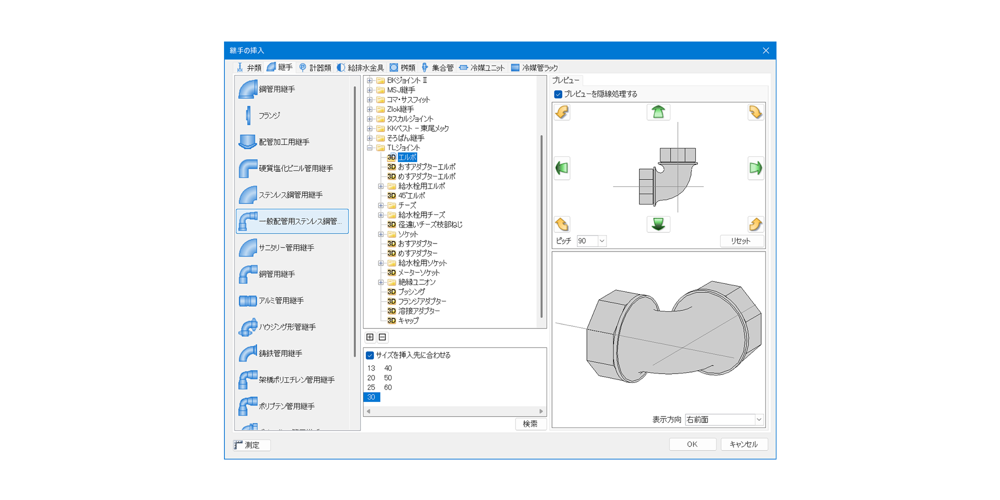This screenshot has height=500, width=1000.
Task: Uncheck サイズを挿入先に合わせる checkbox
Action: (370, 355)
